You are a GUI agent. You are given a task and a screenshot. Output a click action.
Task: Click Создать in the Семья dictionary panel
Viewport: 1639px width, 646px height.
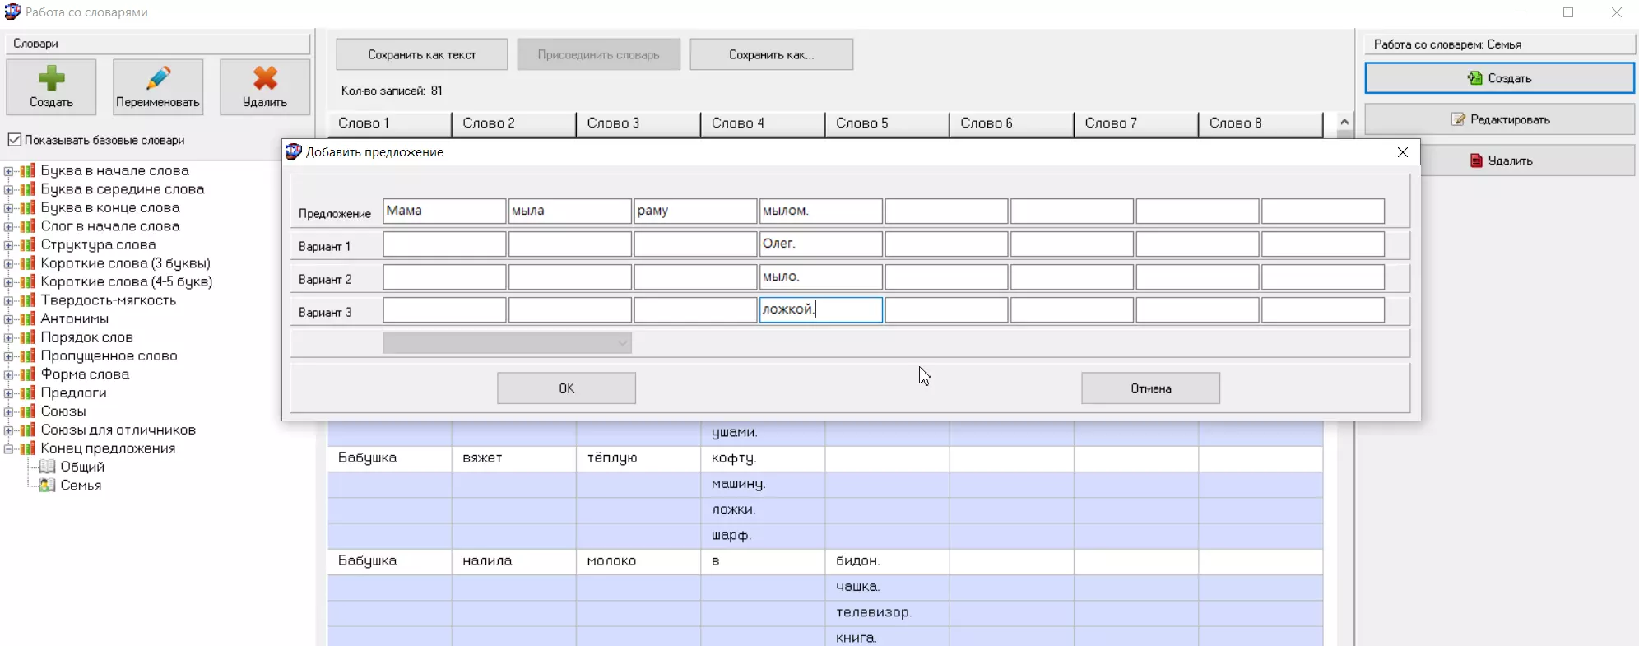tap(1499, 78)
